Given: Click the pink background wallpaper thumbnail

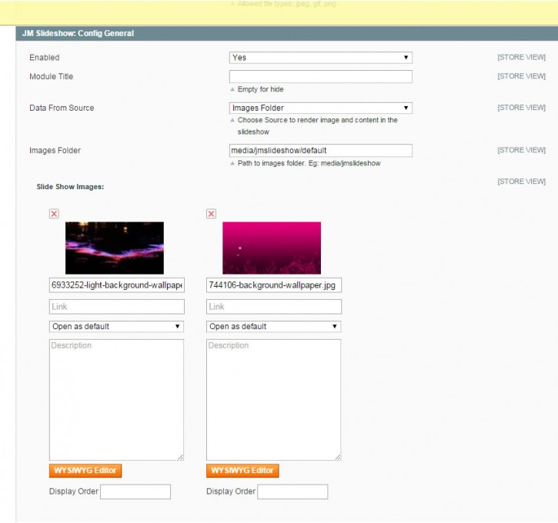Looking at the screenshot, I should (272, 248).
